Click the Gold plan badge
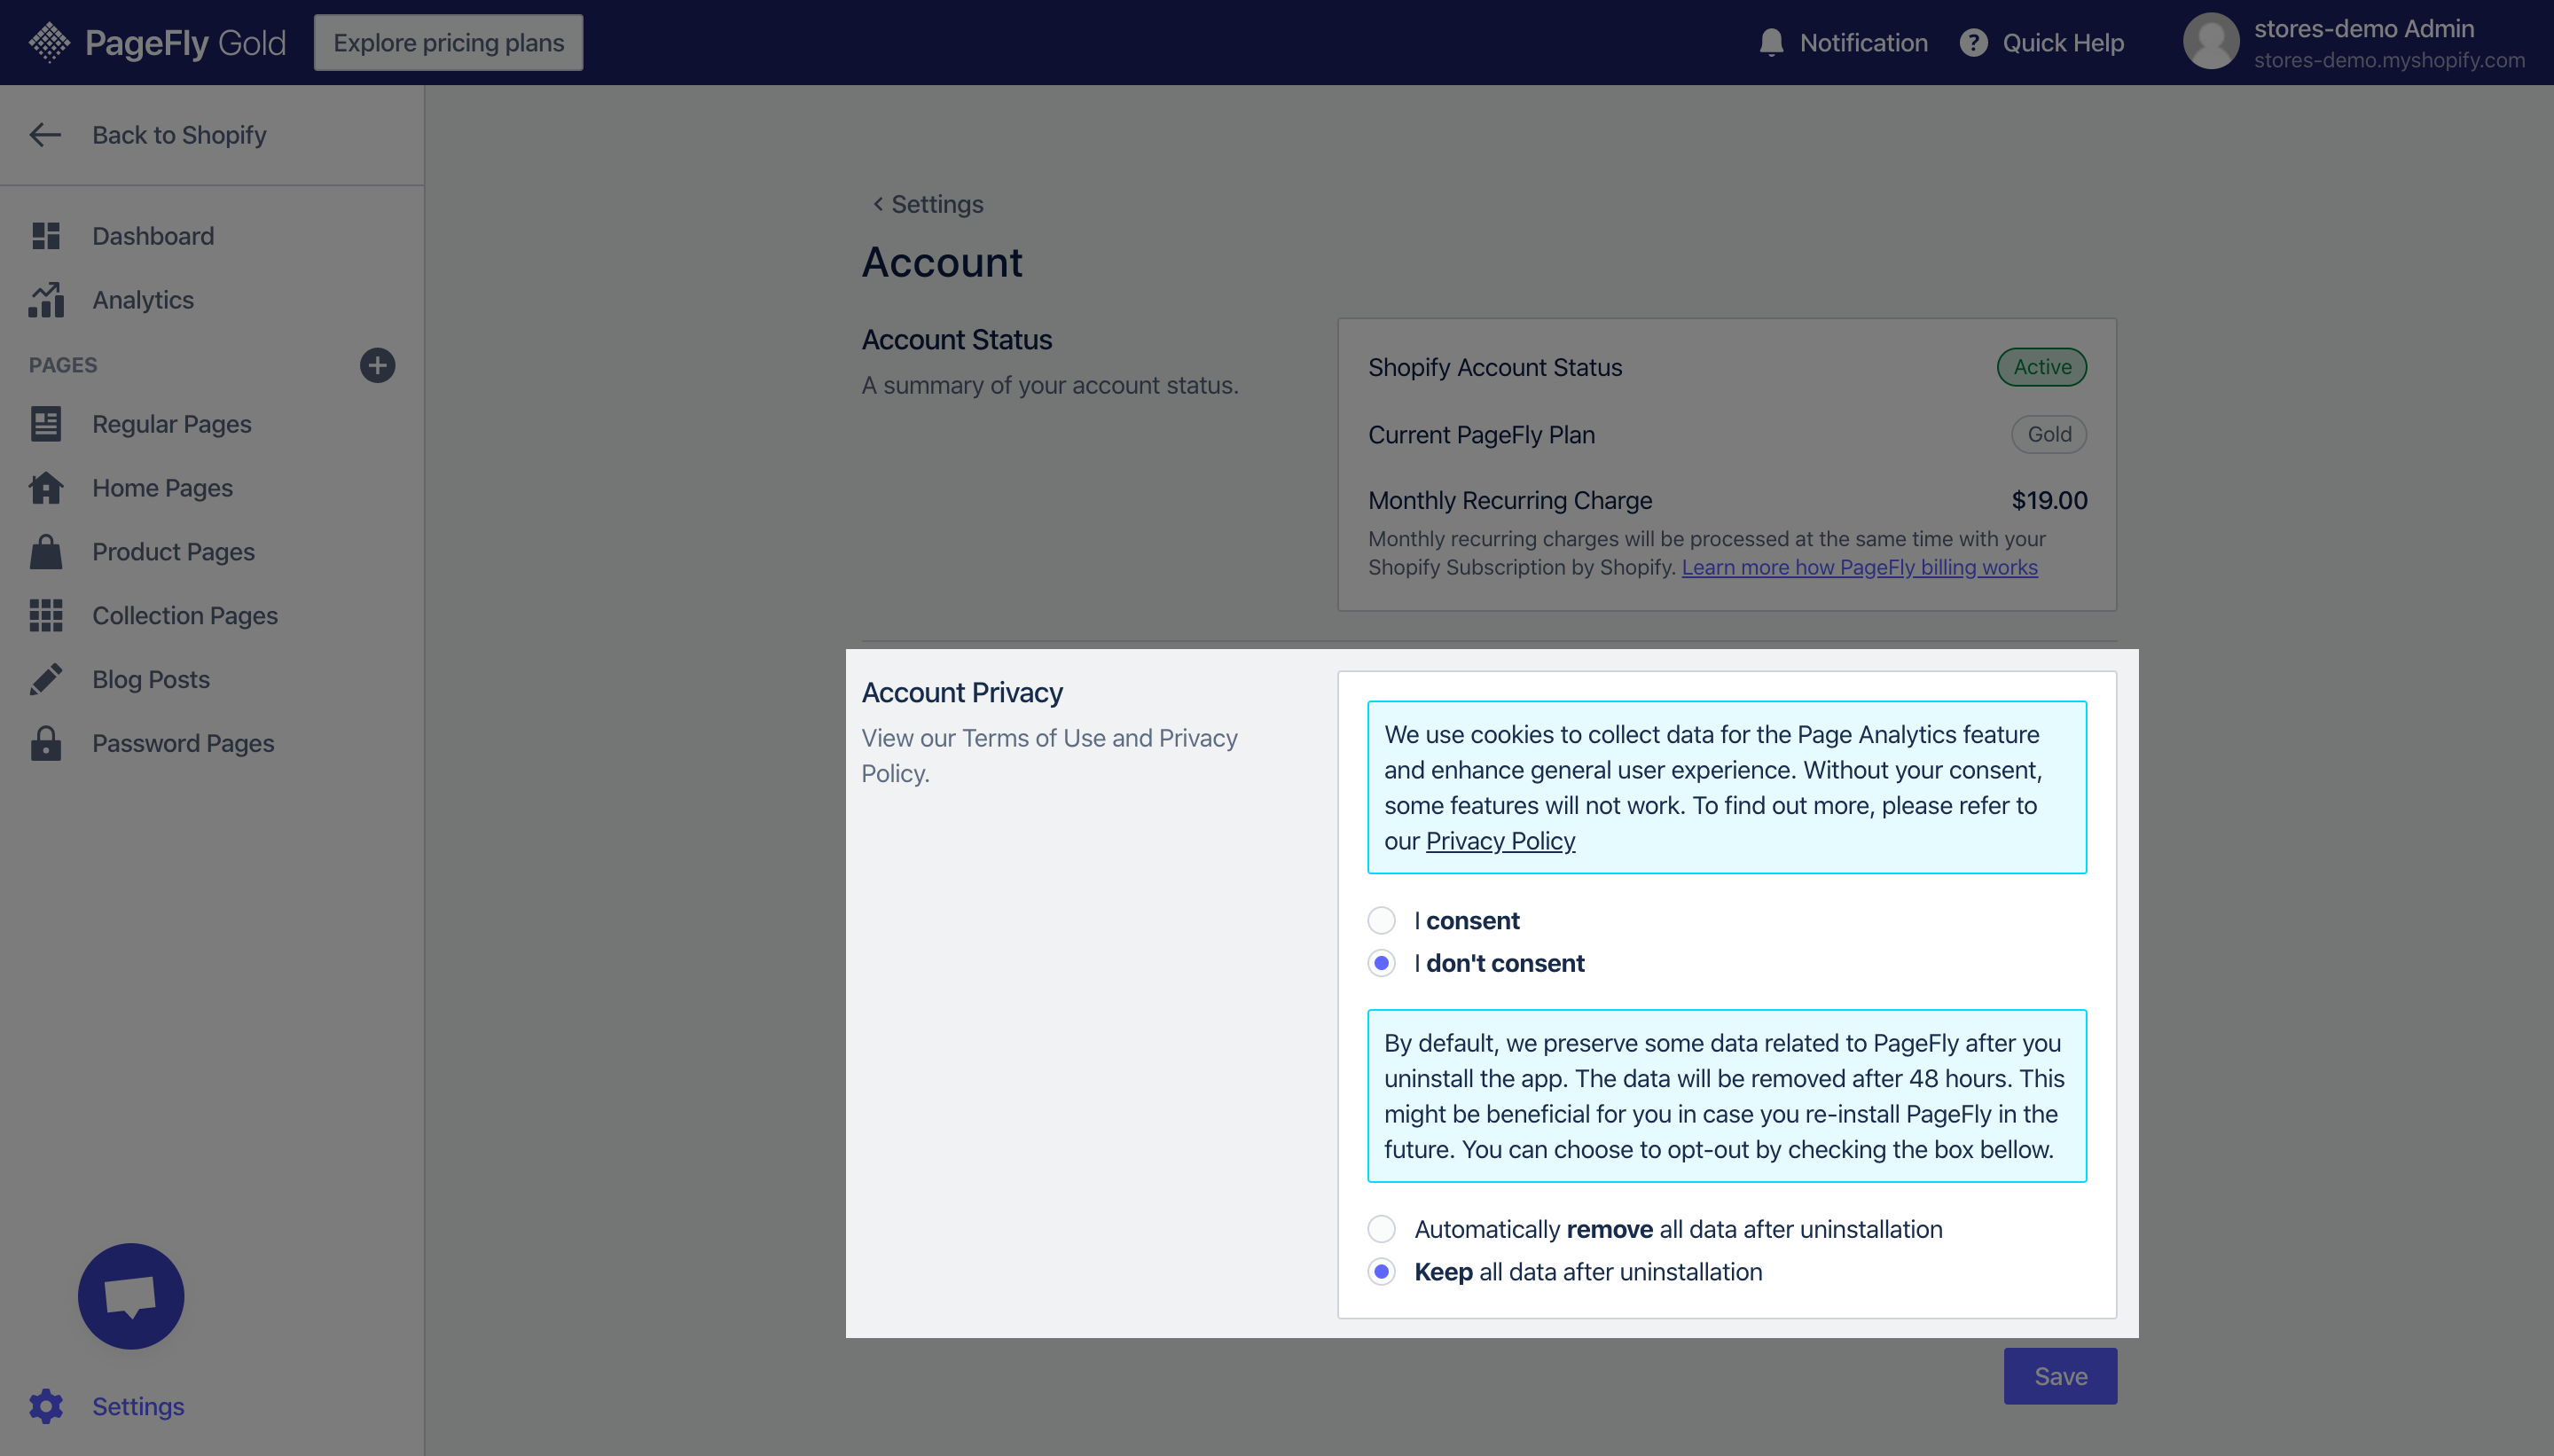2554x1456 pixels. click(x=2049, y=434)
